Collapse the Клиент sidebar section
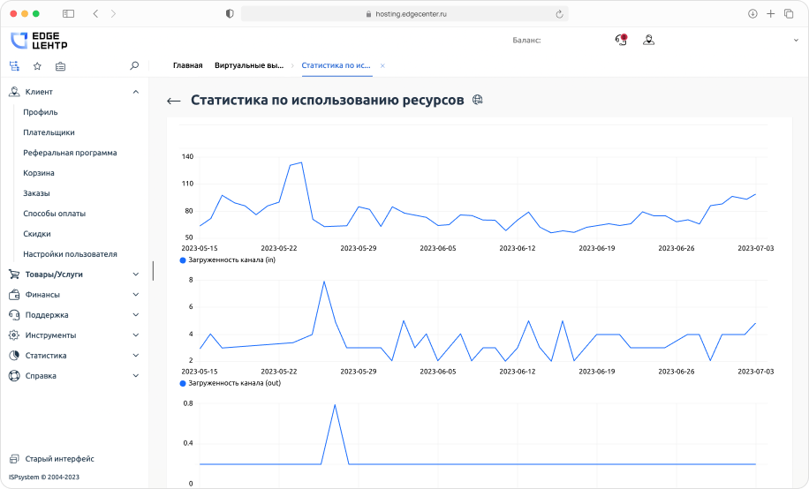 point(135,92)
